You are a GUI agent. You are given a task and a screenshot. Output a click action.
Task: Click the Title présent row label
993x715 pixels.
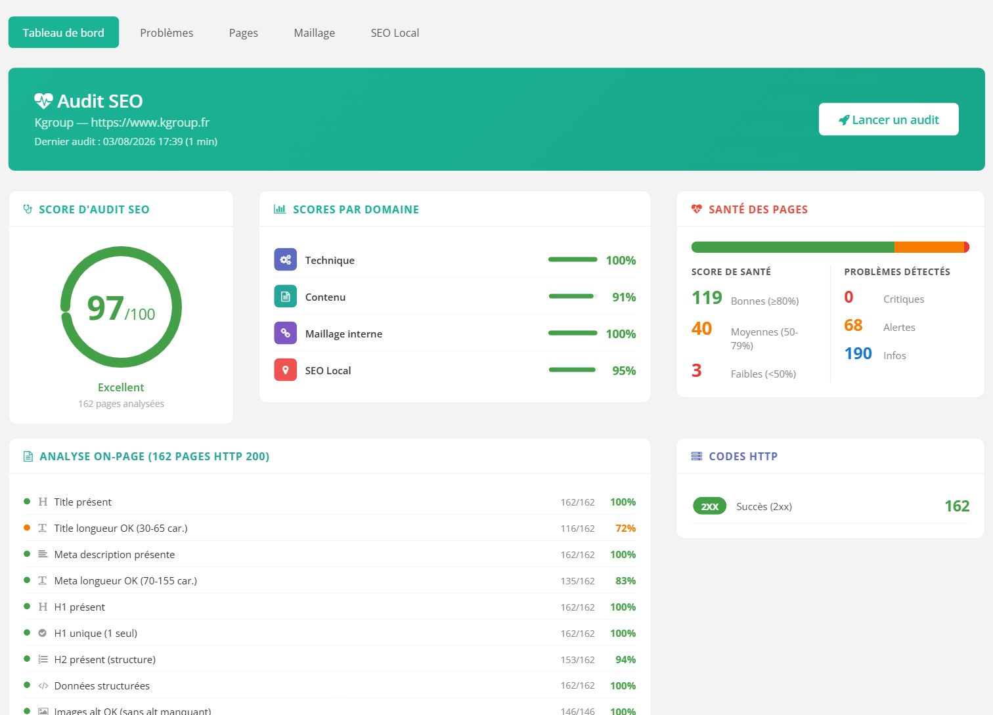click(83, 502)
